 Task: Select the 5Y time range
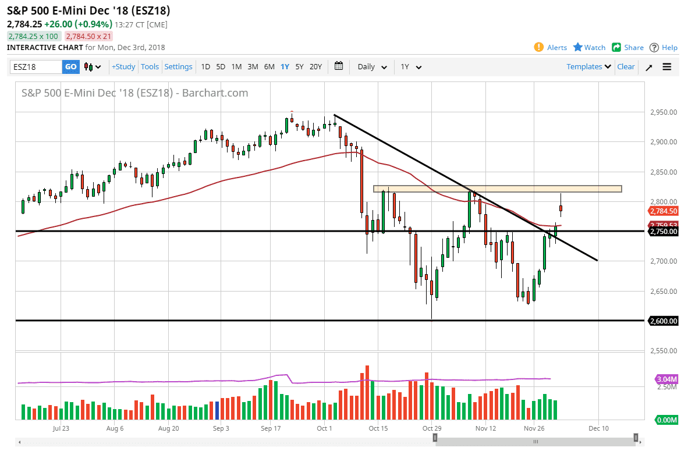point(299,67)
